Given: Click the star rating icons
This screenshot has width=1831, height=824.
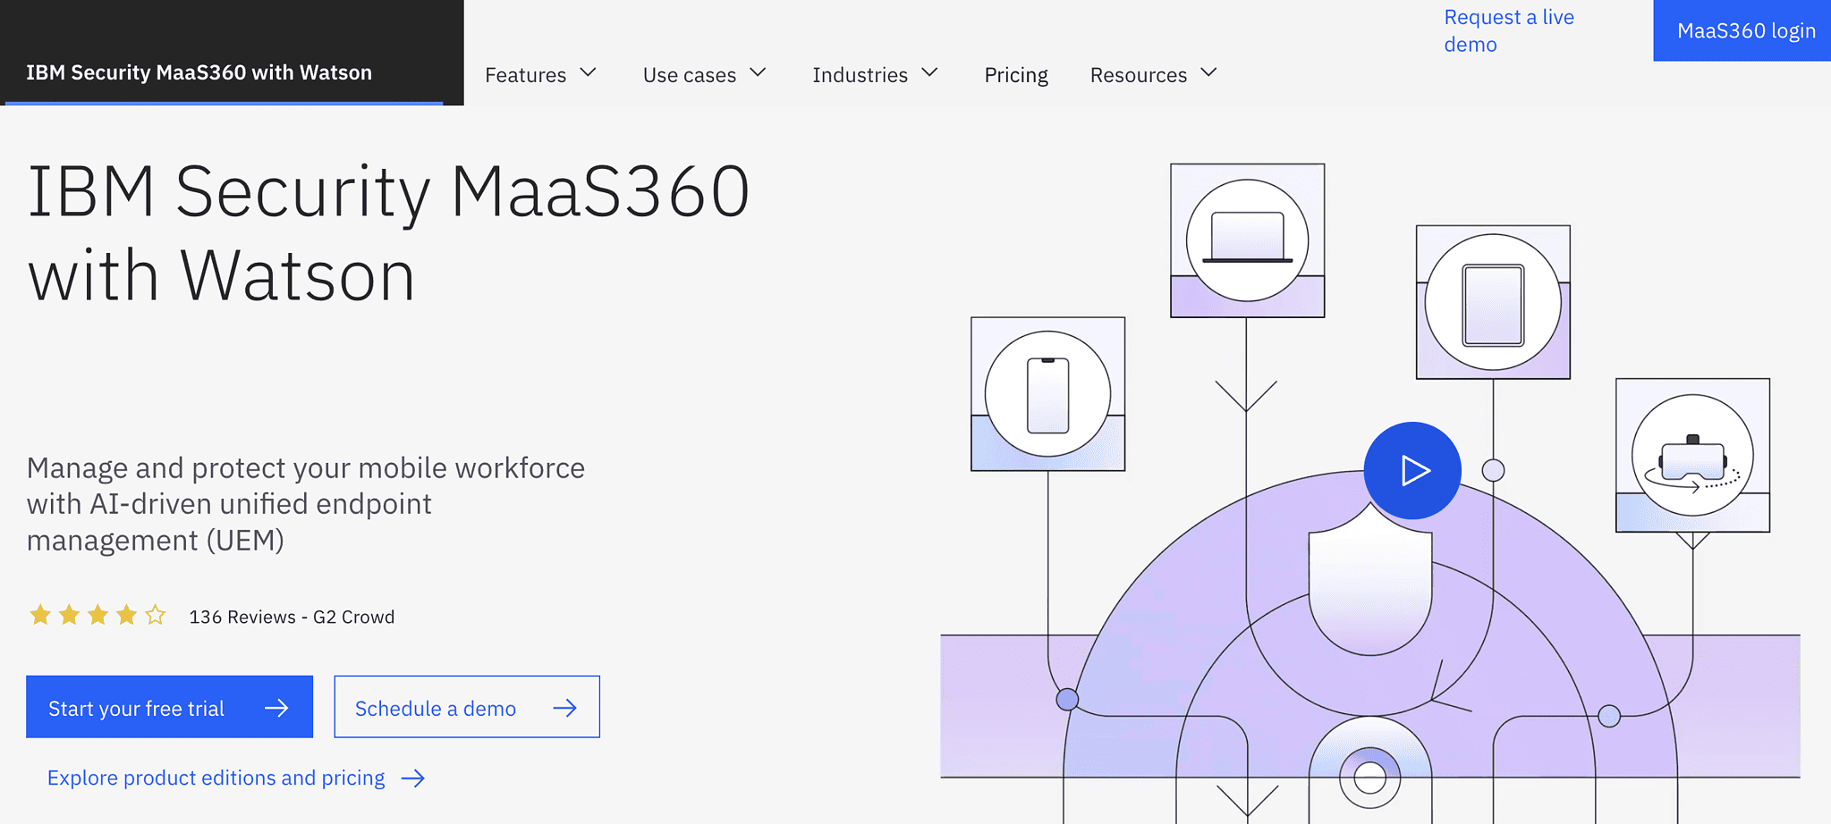Looking at the screenshot, I should click(97, 616).
